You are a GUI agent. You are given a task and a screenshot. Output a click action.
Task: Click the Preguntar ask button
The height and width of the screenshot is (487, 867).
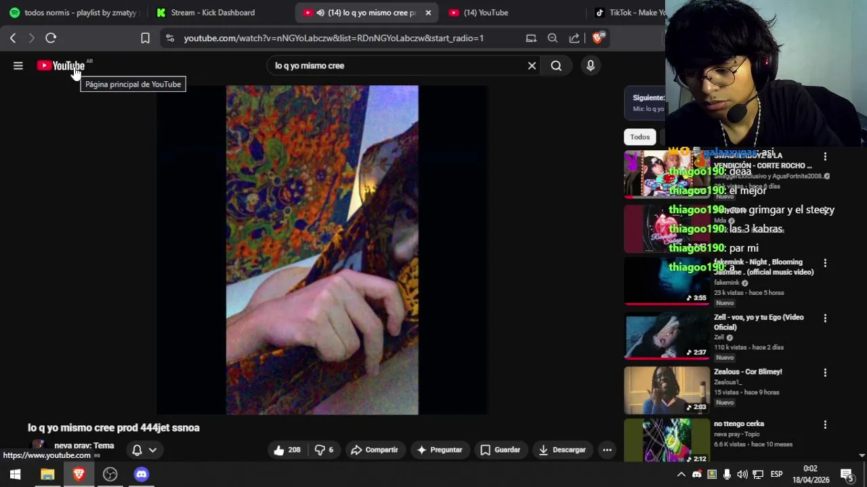[440, 450]
